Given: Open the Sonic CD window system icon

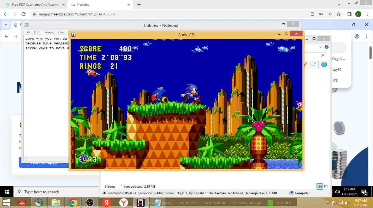Looking at the screenshot, I should (73, 35).
